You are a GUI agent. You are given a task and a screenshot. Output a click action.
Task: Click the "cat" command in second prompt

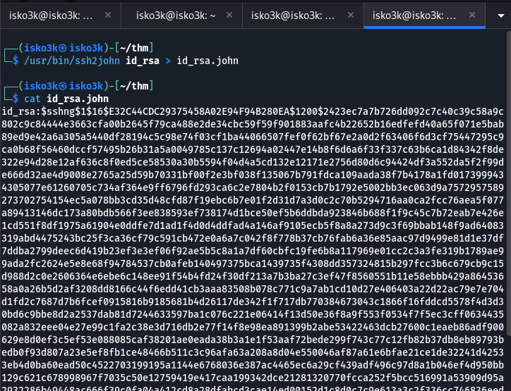(x=32, y=99)
